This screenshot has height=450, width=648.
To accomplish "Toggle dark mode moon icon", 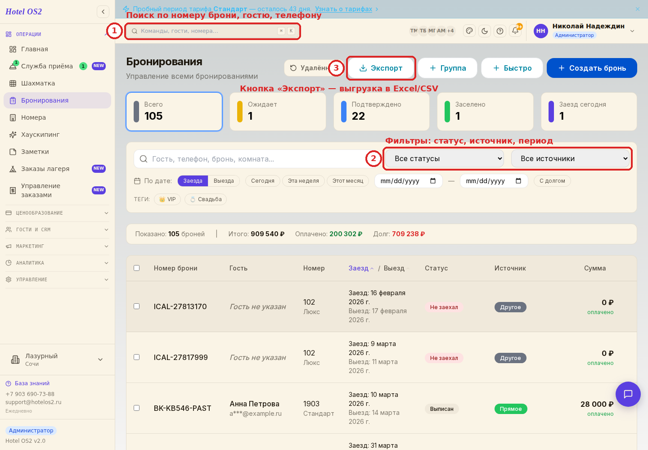I will tap(485, 31).
